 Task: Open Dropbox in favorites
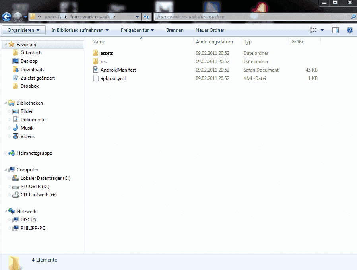29,86
